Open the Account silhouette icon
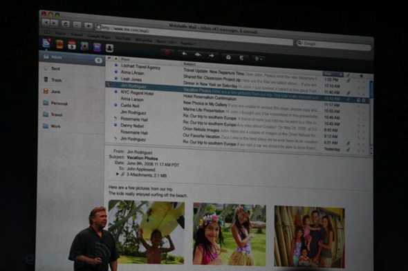408x271 pixels. tap(109, 48)
